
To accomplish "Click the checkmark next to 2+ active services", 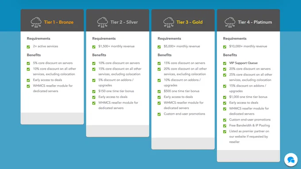I will tap(28, 47).
